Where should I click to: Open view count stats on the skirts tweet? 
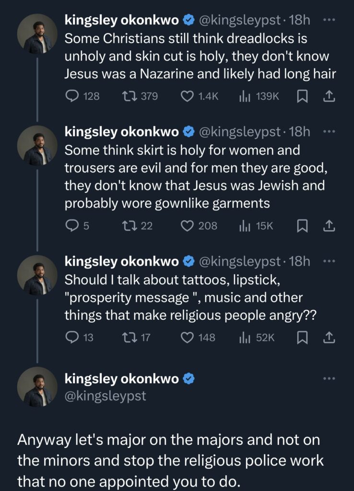(246, 226)
